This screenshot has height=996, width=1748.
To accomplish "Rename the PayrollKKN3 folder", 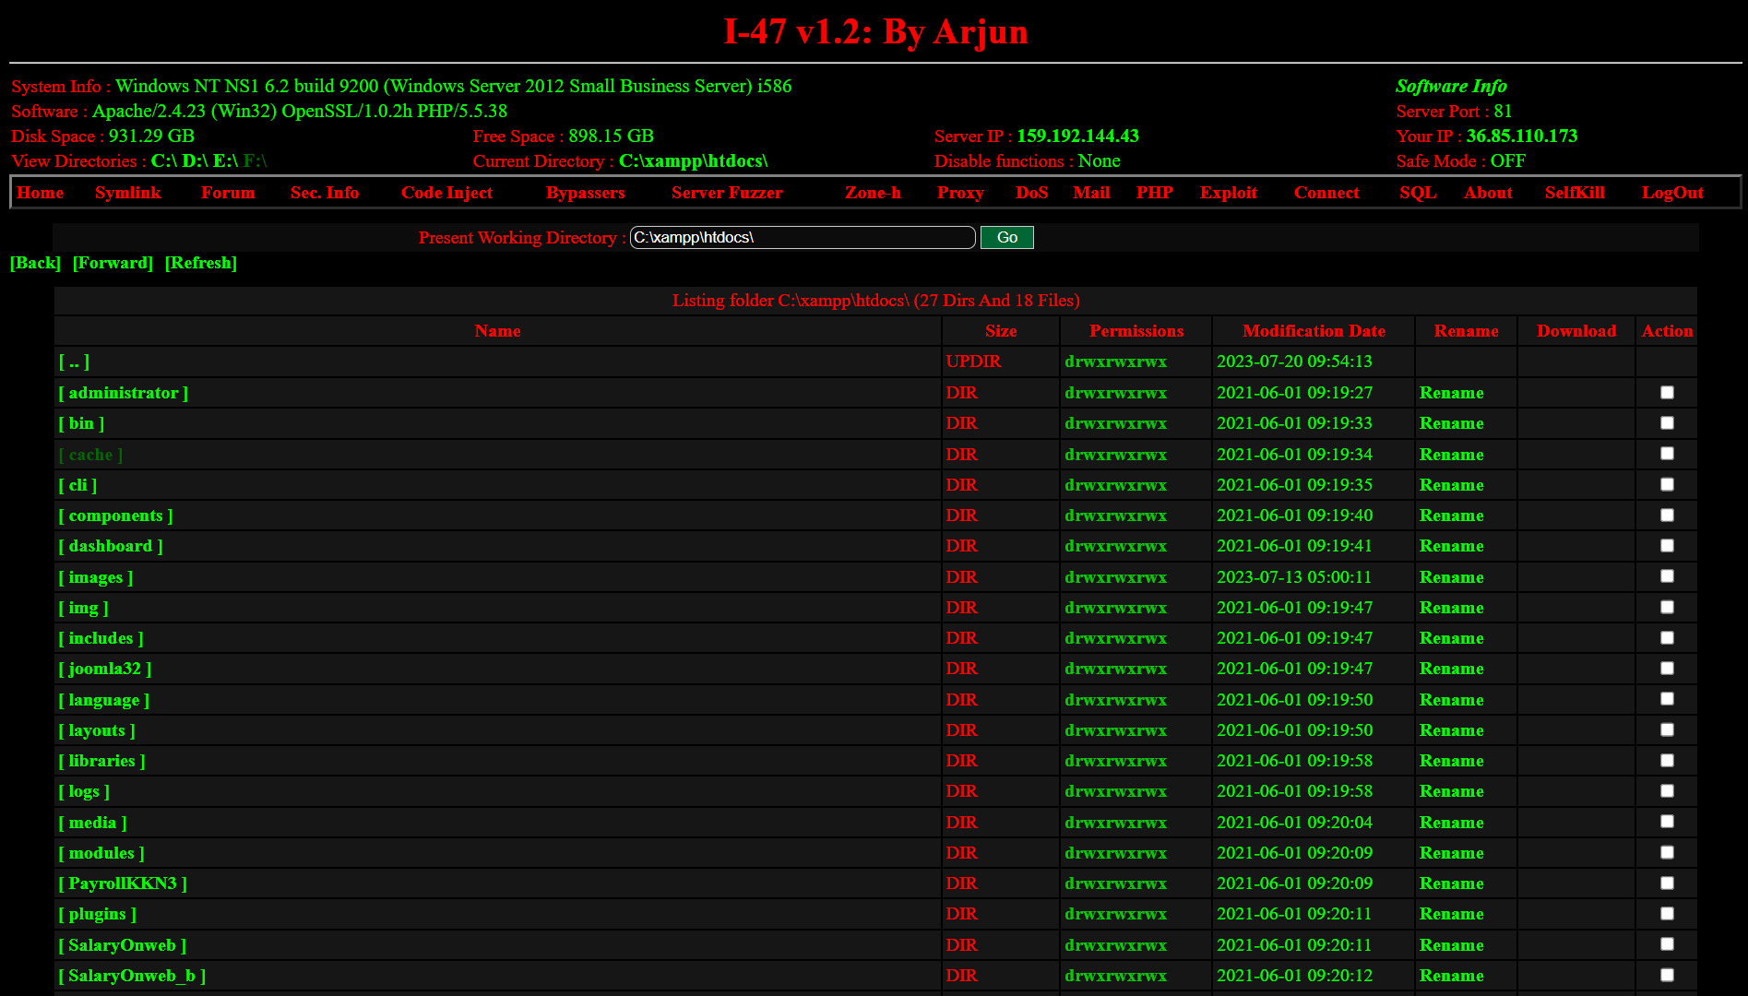I will pos(1451,883).
